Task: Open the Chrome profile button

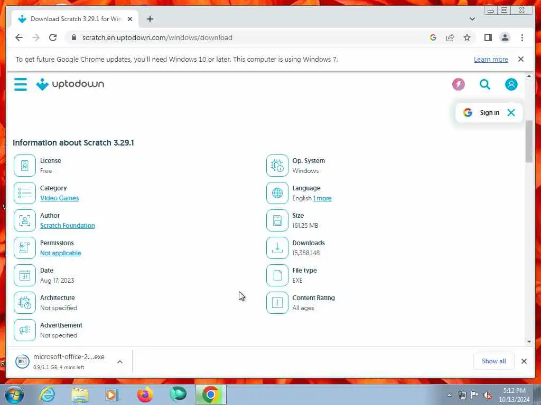Action: coord(505,37)
